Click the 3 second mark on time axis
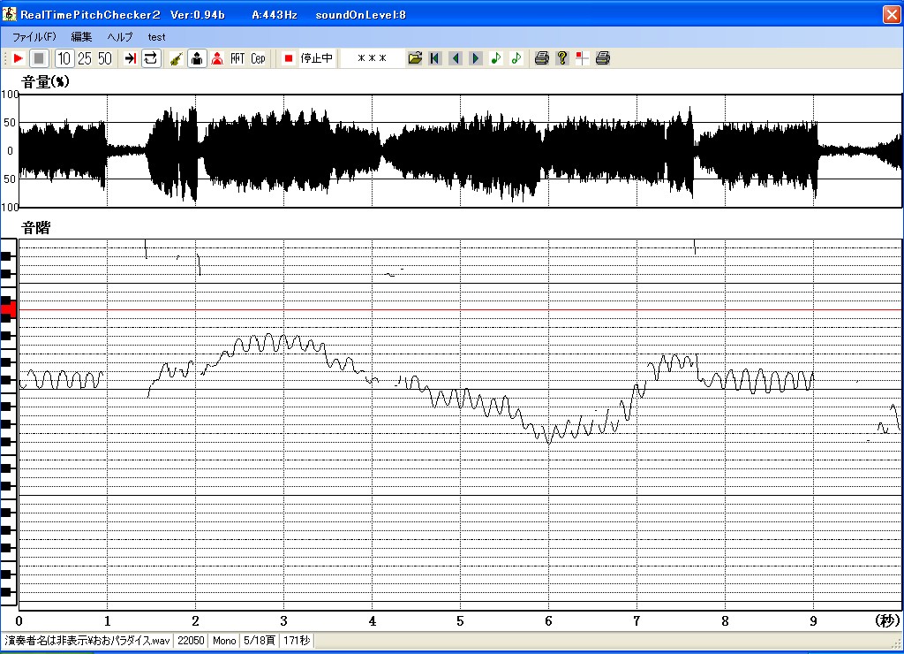Image resolution: width=904 pixels, height=654 pixels. pos(283,621)
